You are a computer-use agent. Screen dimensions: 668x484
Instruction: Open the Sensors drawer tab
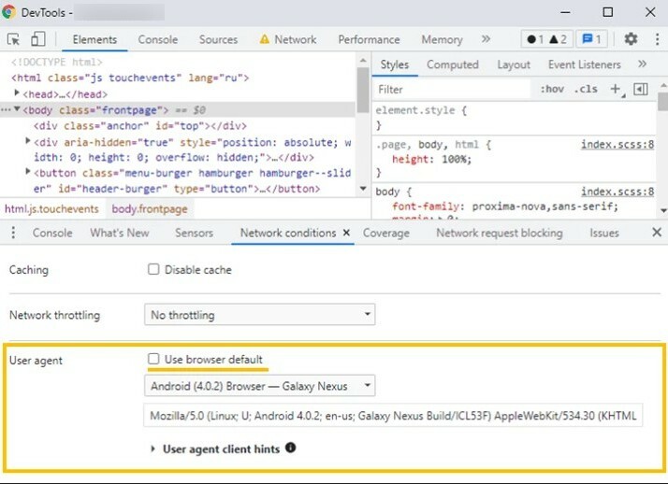point(194,233)
